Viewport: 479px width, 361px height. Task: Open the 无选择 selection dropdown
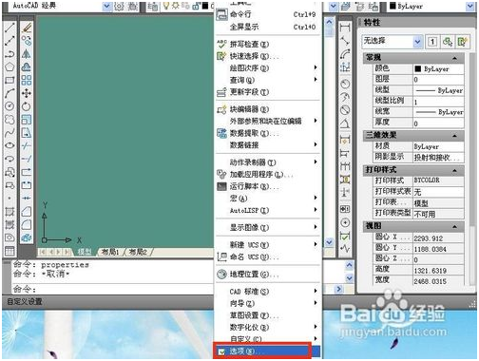pos(417,42)
